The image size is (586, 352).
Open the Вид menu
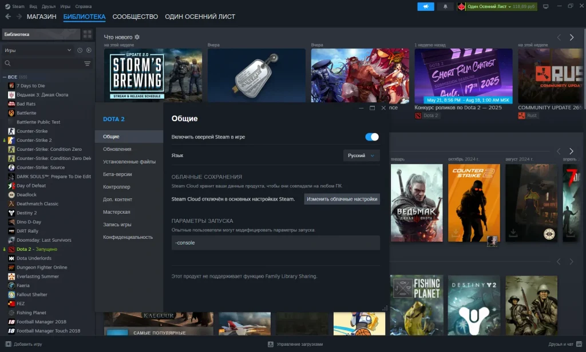coord(33,6)
